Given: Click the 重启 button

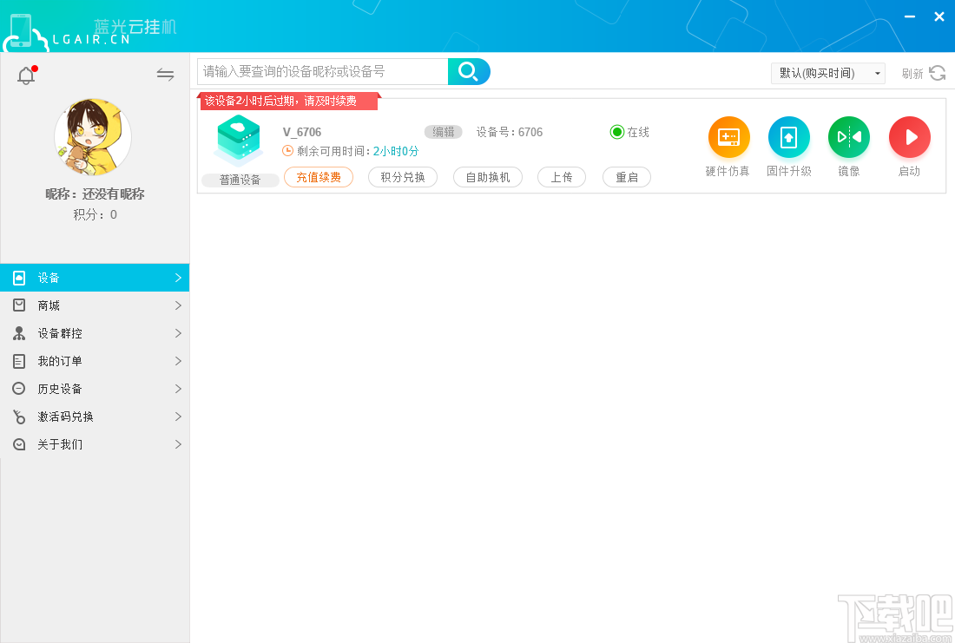Looking at the screenshot, I should click(627, 177).
